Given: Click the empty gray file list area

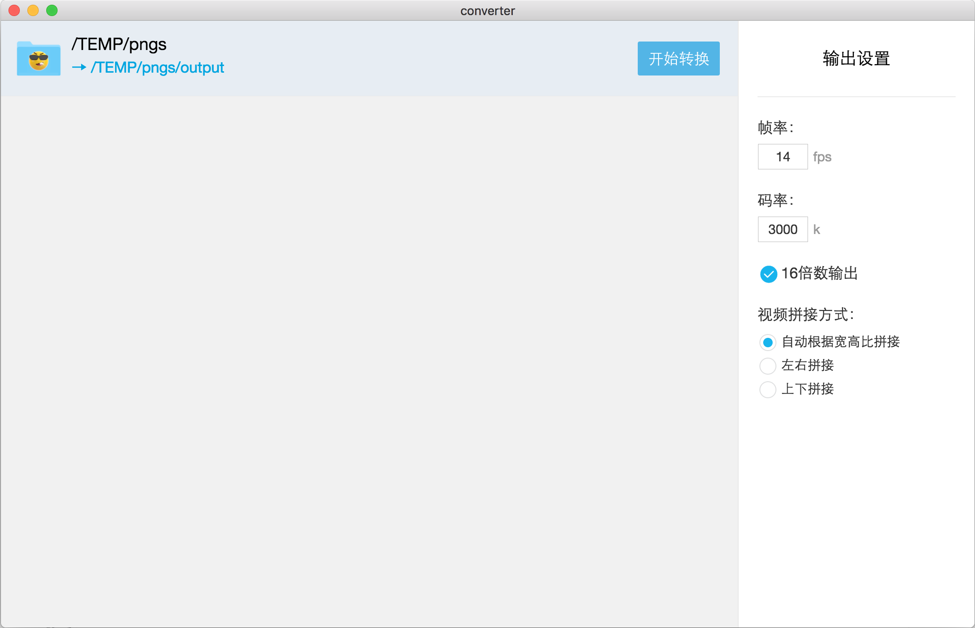Looking at the screenshot, I should coord(369,359).
